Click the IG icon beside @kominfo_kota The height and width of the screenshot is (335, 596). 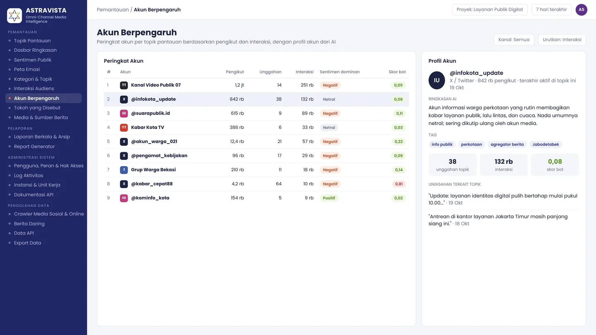(x=124, y=198)
